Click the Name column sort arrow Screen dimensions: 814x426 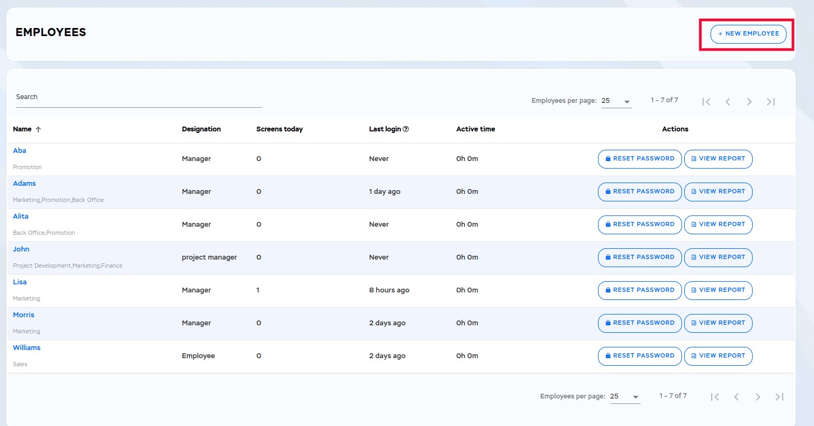pos(38,130)
